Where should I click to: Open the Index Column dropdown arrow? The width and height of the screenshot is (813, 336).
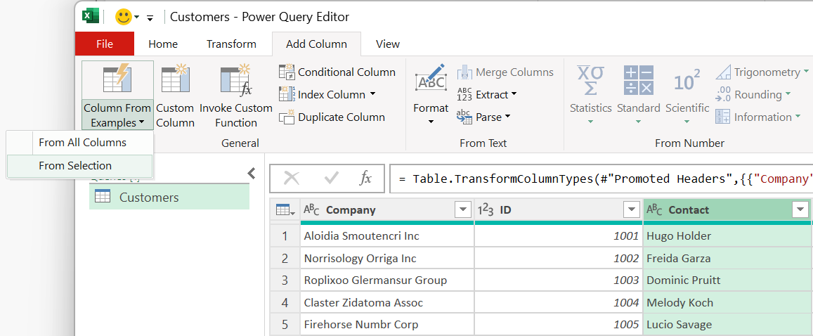coord(373,94)
